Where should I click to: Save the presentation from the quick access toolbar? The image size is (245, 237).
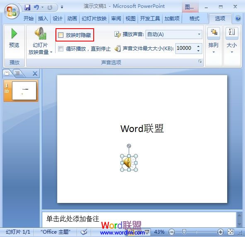pyautogui.click(x=27, y=7)
